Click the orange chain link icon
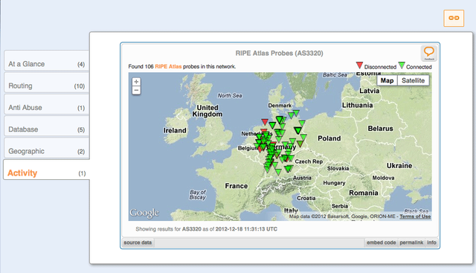Screen dimensions: 476x273 454,18
